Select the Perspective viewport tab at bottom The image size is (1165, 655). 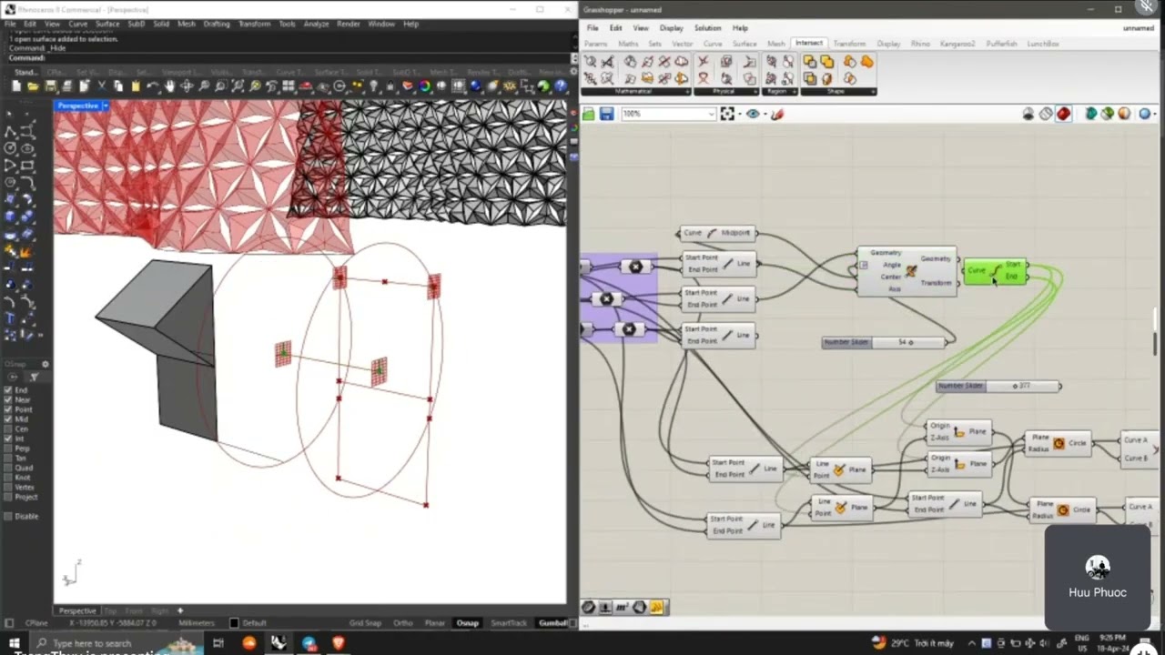click(77, 610)
